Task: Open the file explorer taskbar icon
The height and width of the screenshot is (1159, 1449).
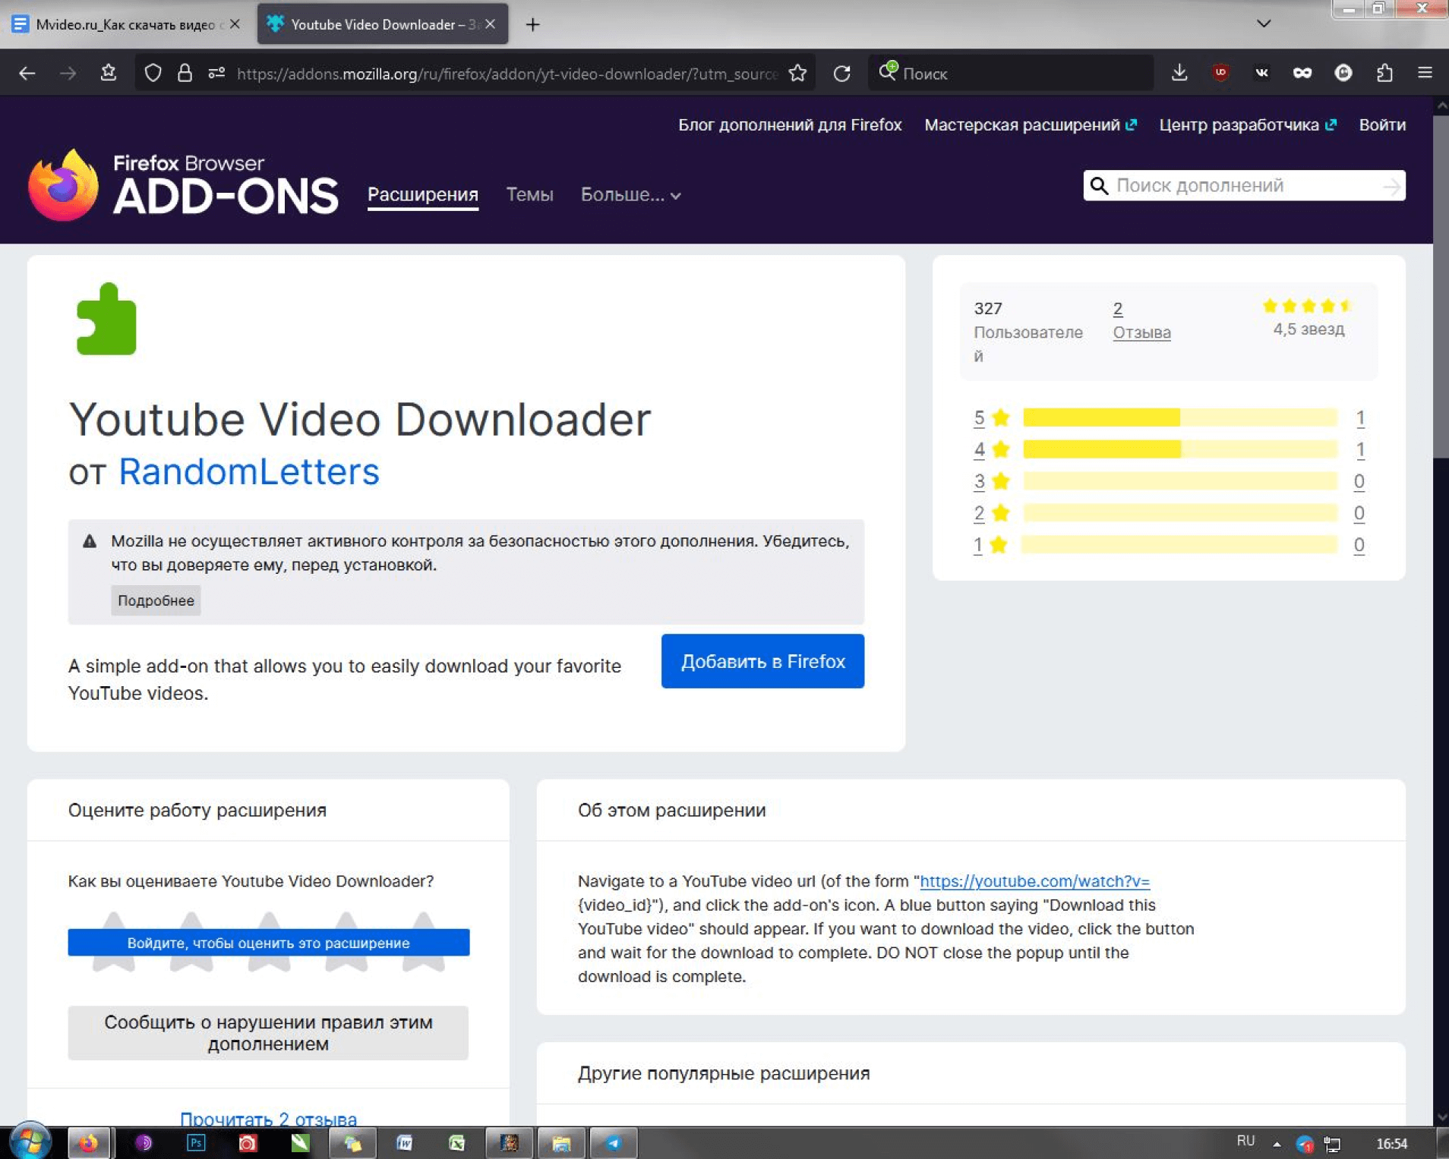Action: [561, 1143]
